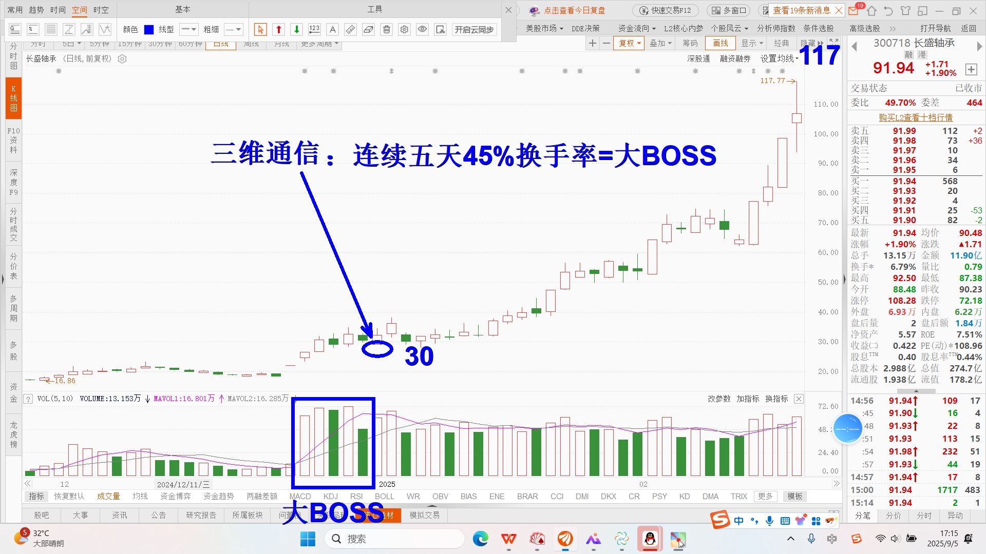Viewport: 986px width, 554px height.
Task: Zoom out chart with minus button
Action: coord(606,44)
